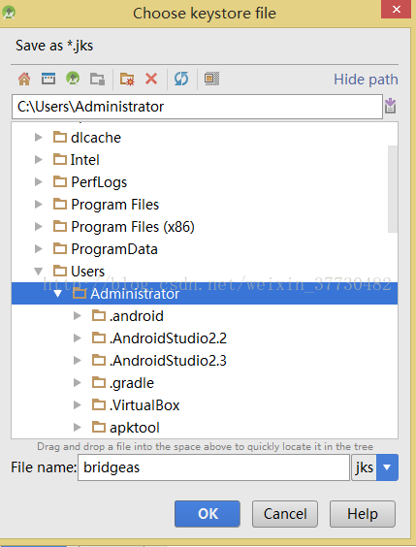Click the Cancel button
416x547 pixels.
coord(285,514)
